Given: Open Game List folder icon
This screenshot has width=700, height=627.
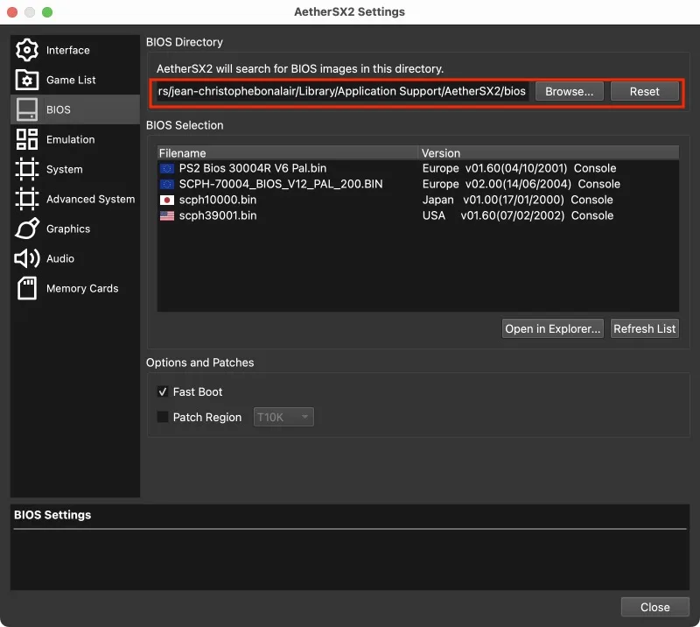Looking at the screenshot, I should click(x=27, y=80).
